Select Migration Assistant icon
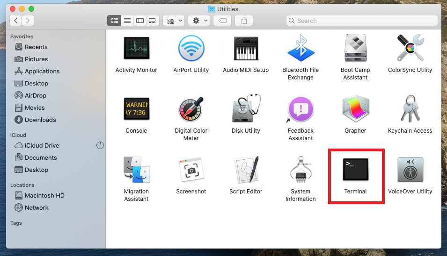 tap(137, 170)
